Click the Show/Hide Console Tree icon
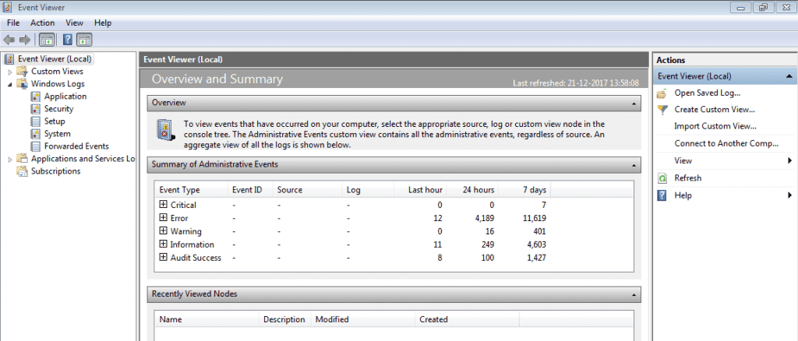 click(47, 40)
